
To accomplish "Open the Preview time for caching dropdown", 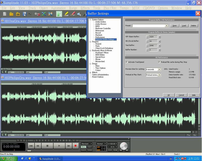I will [x=159, y=69].
